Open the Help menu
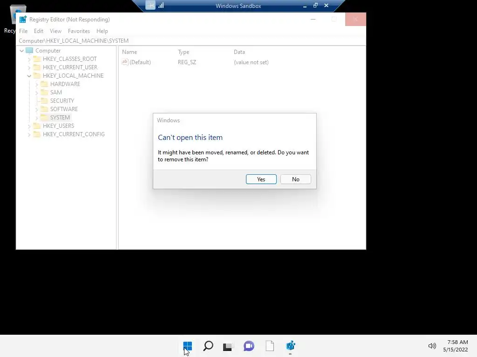The height and width of the screenshot is (357, 477). (x=102, y=31)
